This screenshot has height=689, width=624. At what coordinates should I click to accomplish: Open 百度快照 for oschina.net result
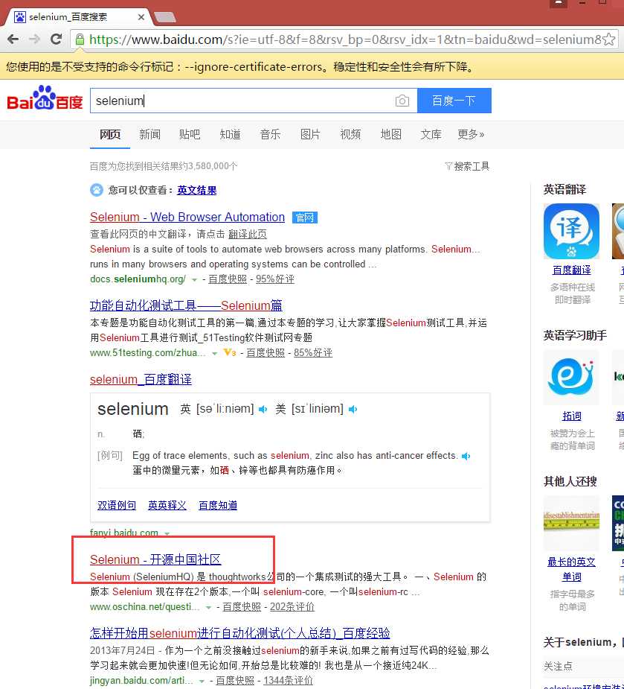(242, 607)
